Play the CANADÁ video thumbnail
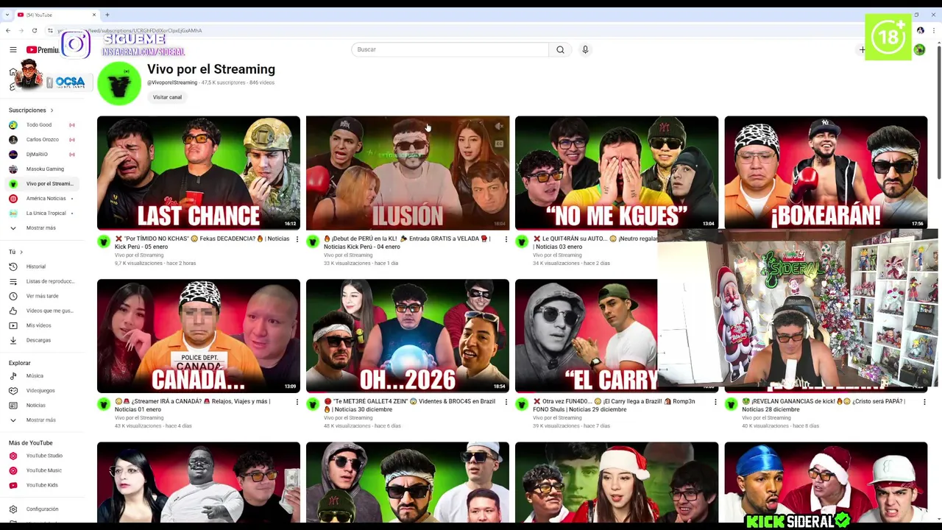Viewport: 942px width, 530px height. pos(199,336)
